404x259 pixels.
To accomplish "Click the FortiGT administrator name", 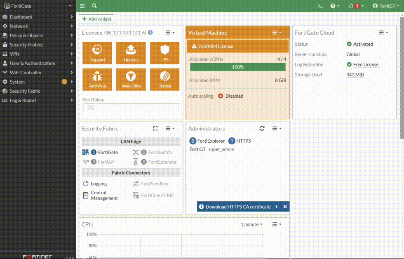I will tap(197, 149).
